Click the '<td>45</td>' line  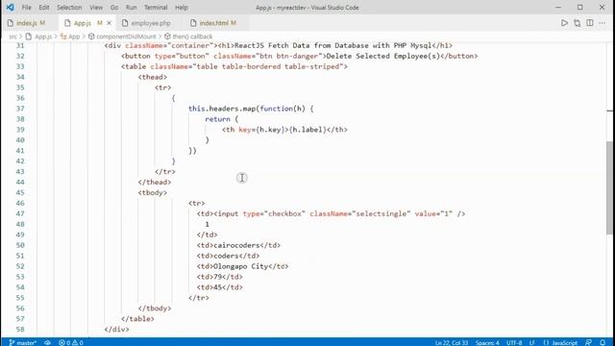pyautogui.click(x=220, y=287)
